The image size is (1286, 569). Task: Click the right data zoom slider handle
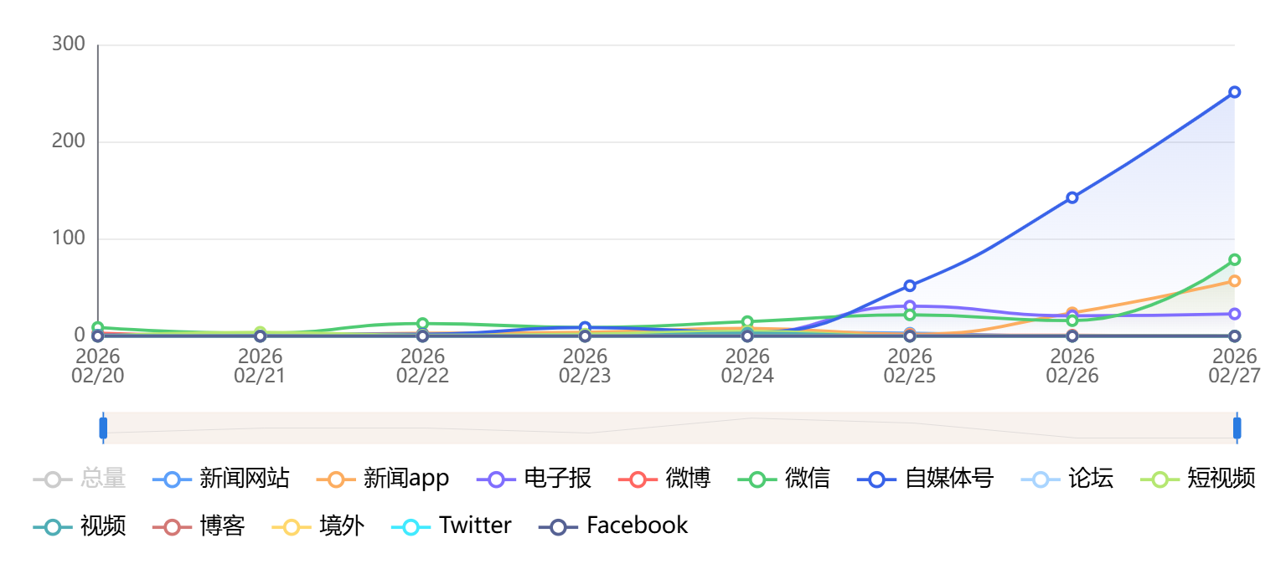click(1237, 428)
